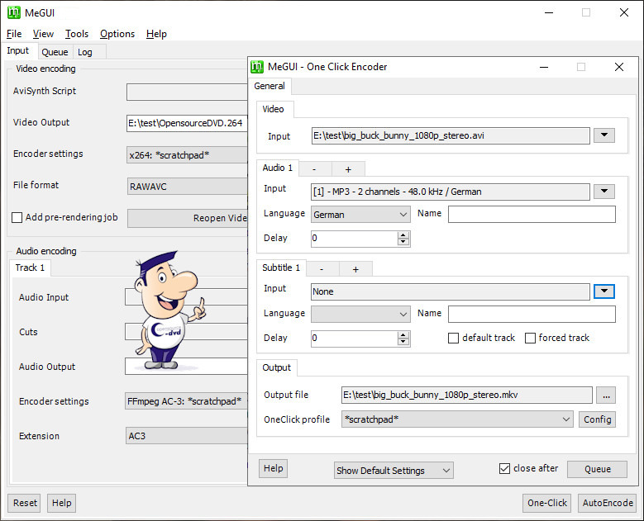
Task: Open the Tools menu
Action: pos(77,34)
